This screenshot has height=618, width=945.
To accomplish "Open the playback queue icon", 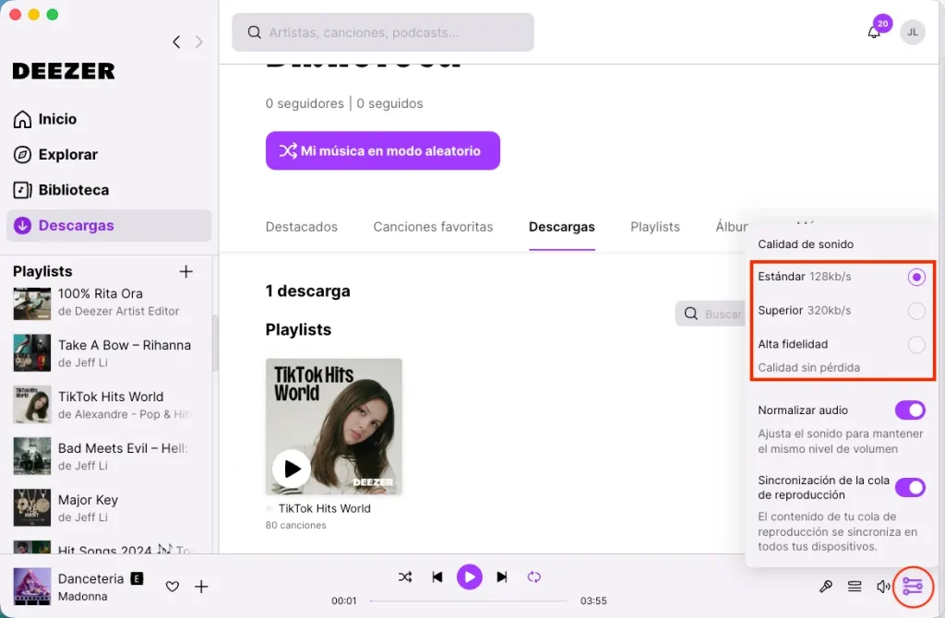I will click(855, 586).
